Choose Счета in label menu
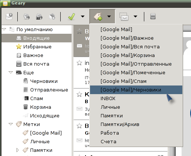This screenshot has width=191, height=156. click(136, 141)
